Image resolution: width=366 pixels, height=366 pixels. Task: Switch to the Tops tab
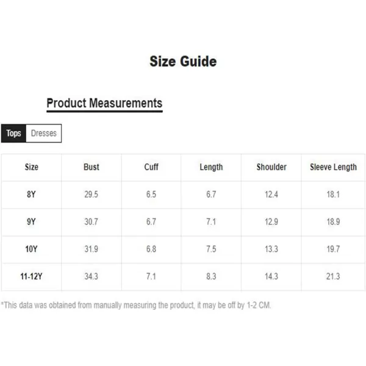point(13,134)
